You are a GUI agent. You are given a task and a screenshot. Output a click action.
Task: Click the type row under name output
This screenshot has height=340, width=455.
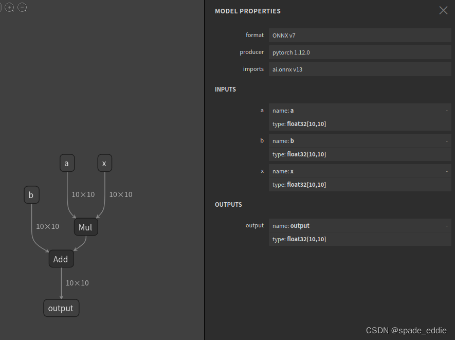(x=360, y=239)
